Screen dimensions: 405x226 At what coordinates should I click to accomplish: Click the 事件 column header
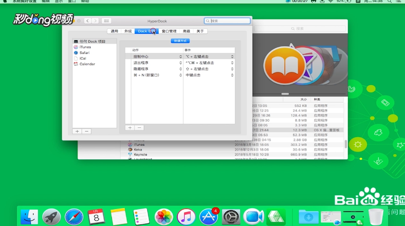[209, 50]
